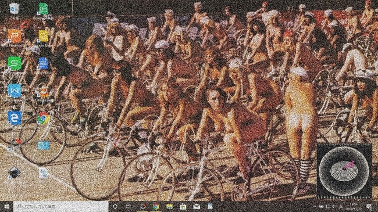
Task: Open the Control Panel desktop icon
Action: tap(44, 145)
